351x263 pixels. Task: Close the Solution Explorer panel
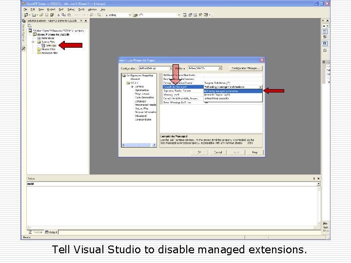86,20
